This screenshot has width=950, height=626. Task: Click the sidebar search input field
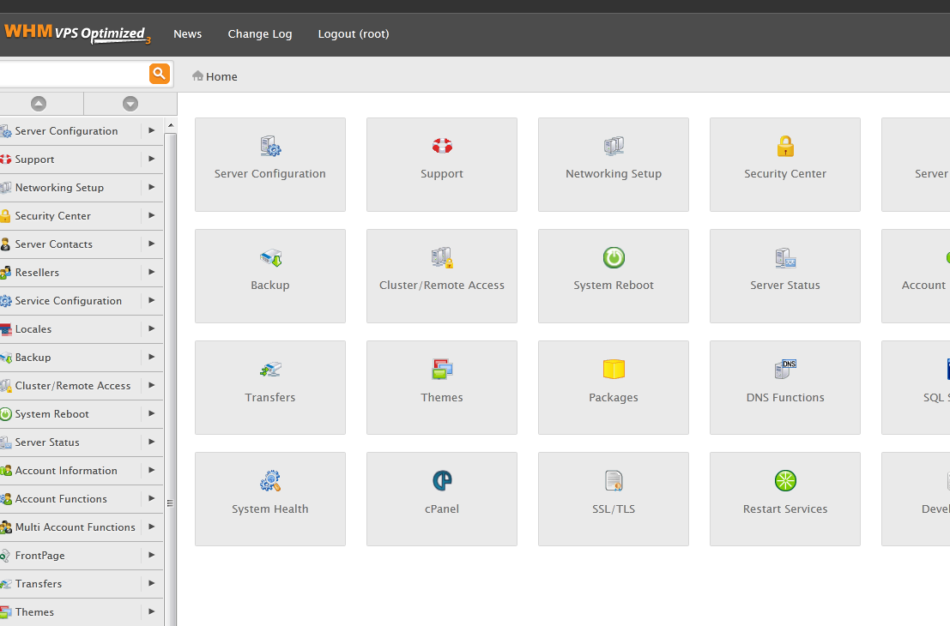coord(73,74)
